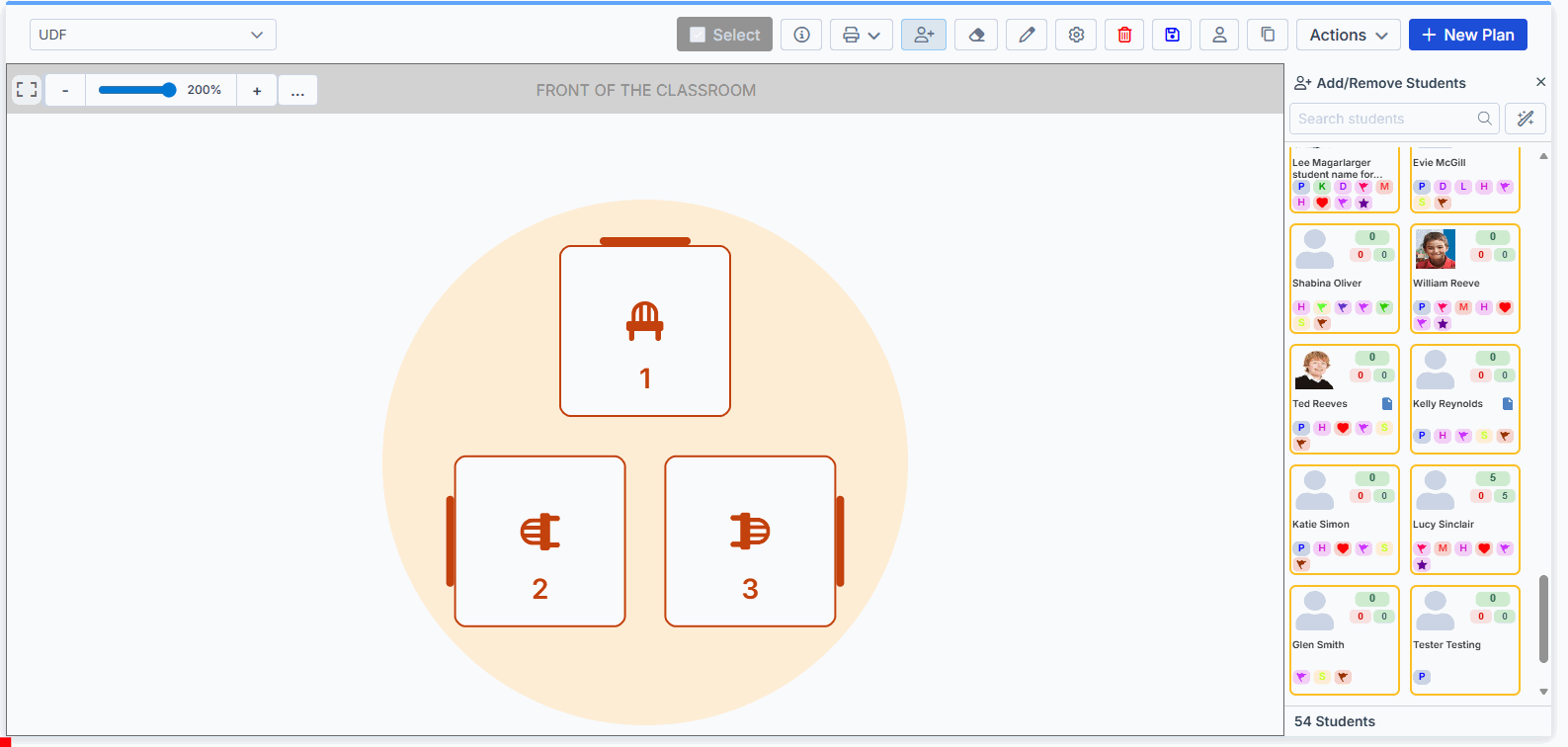Select seat number 1 on plan

(645, 331)
